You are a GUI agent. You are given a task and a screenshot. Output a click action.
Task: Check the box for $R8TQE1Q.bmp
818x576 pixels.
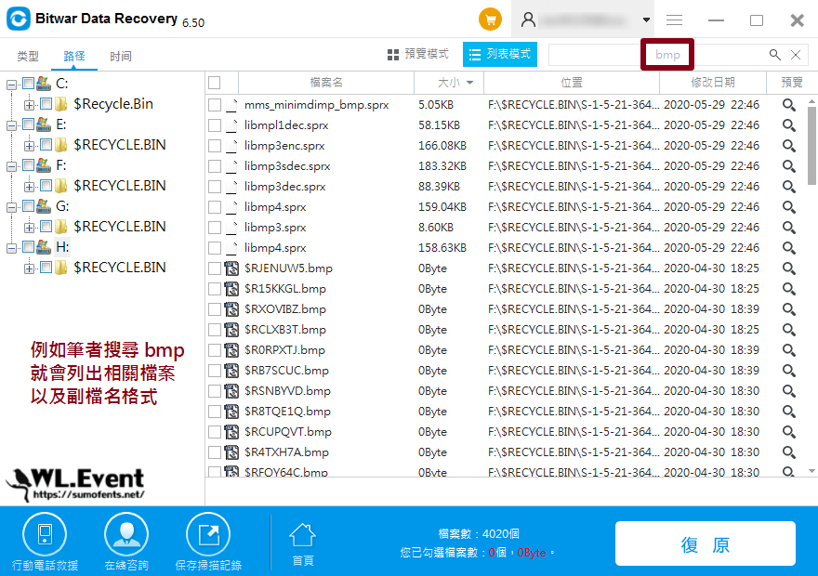click(x=215, y=412)
